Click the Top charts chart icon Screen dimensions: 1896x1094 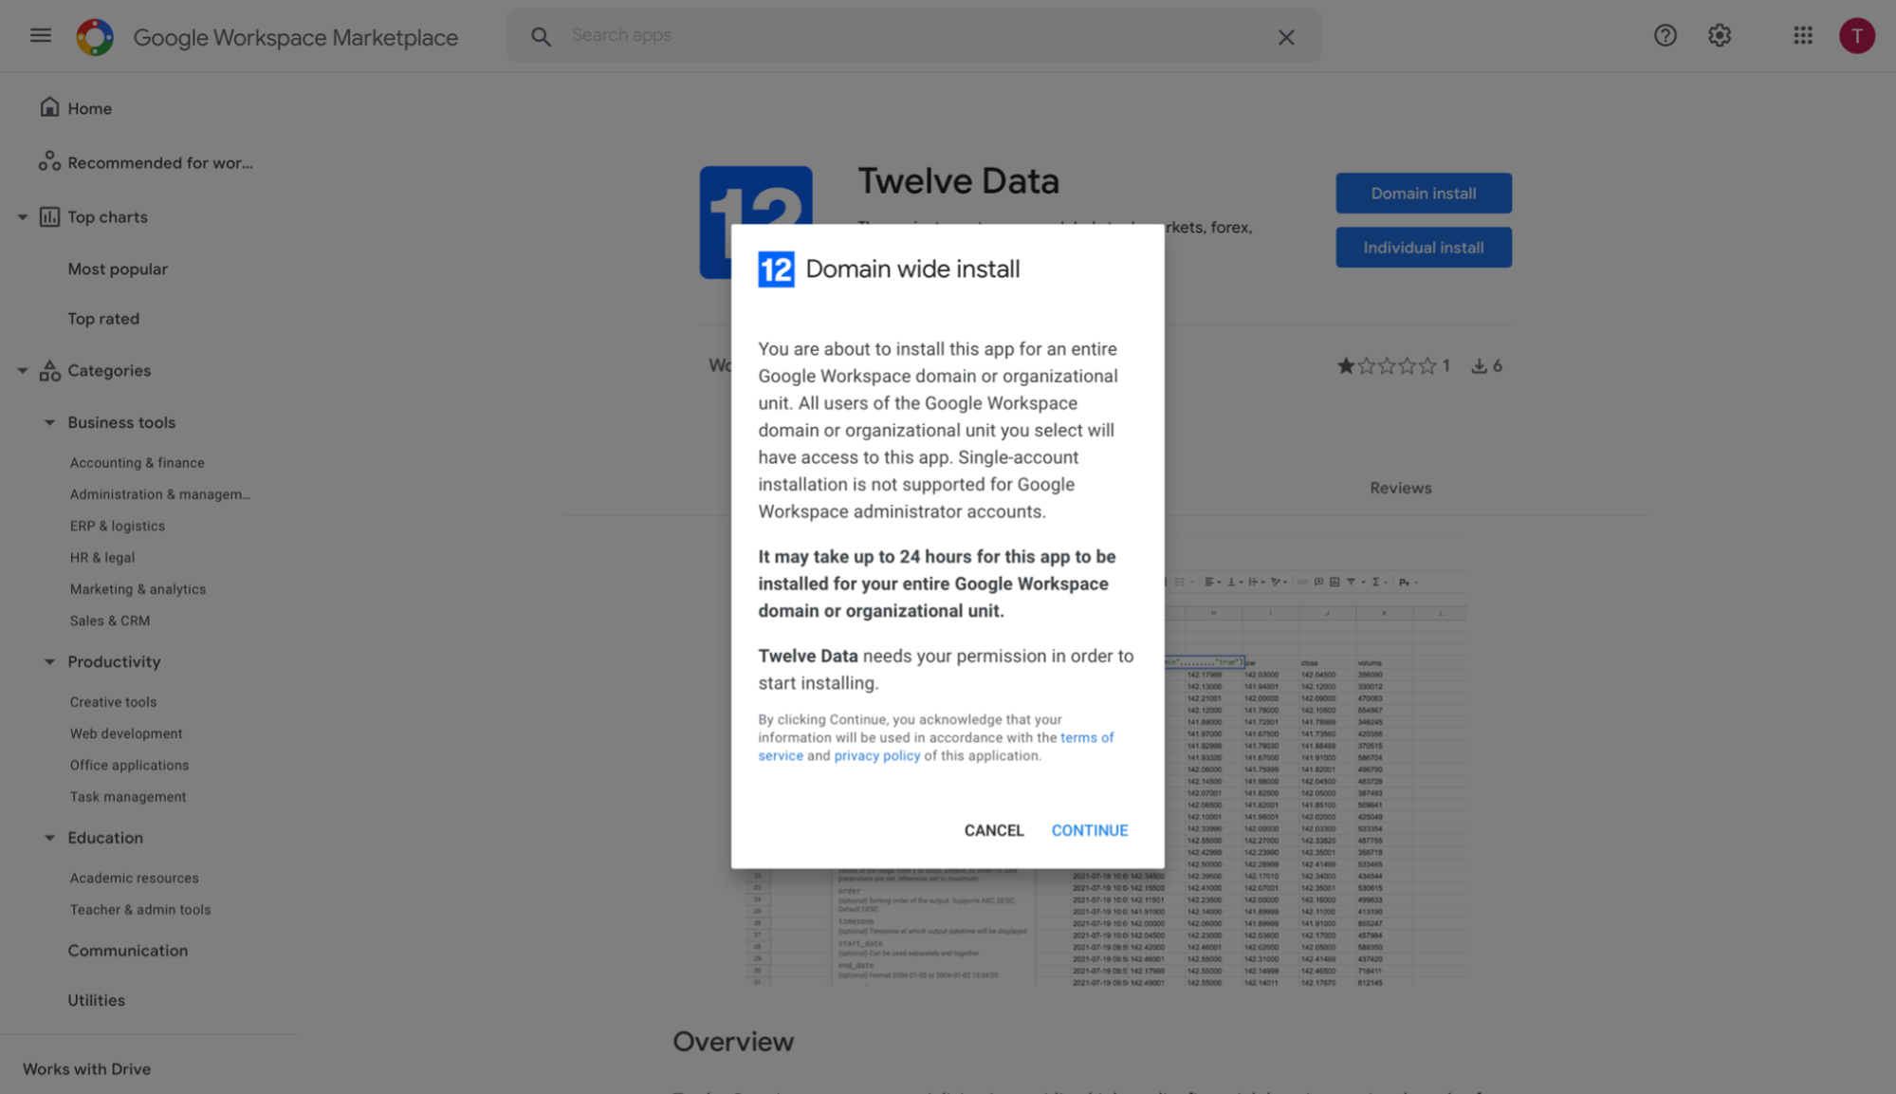[49, 216]
